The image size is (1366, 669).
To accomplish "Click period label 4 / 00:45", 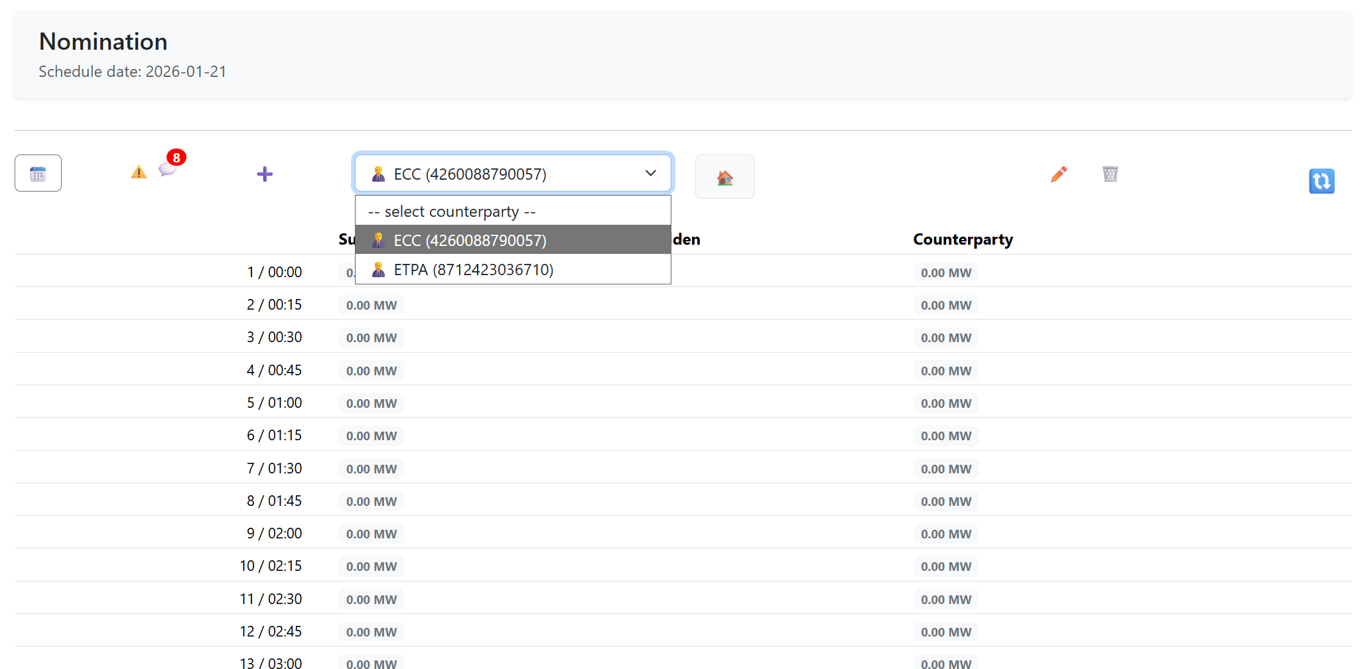I will (x=274, y=370).
